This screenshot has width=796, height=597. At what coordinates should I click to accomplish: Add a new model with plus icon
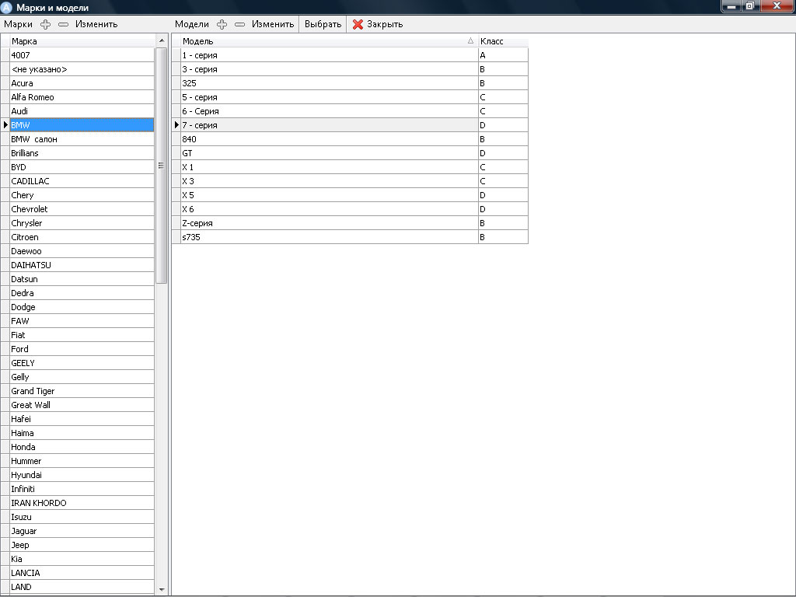222,24
